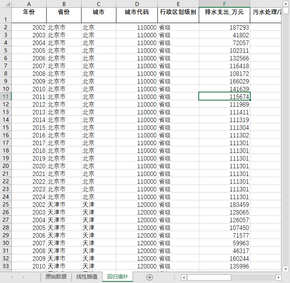Select row 33 header
Viewport: 290px width, 283px height.
pyautogui.click(x=6, y=266)
